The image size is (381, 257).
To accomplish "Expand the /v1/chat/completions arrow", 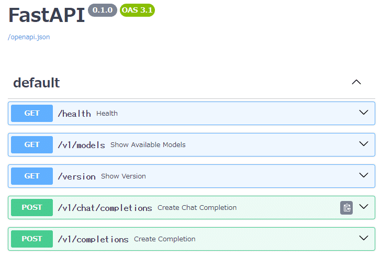I will 364,207.
